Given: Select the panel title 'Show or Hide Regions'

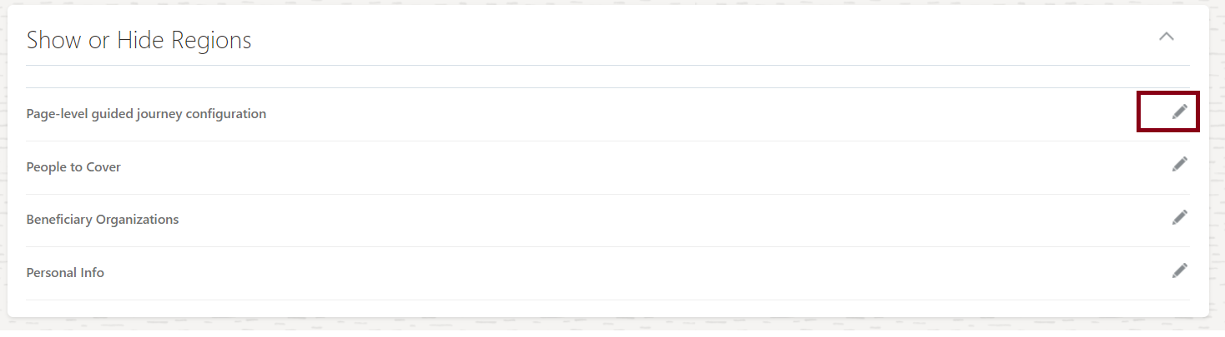Looking at the screenshot, I should point(139,40).
